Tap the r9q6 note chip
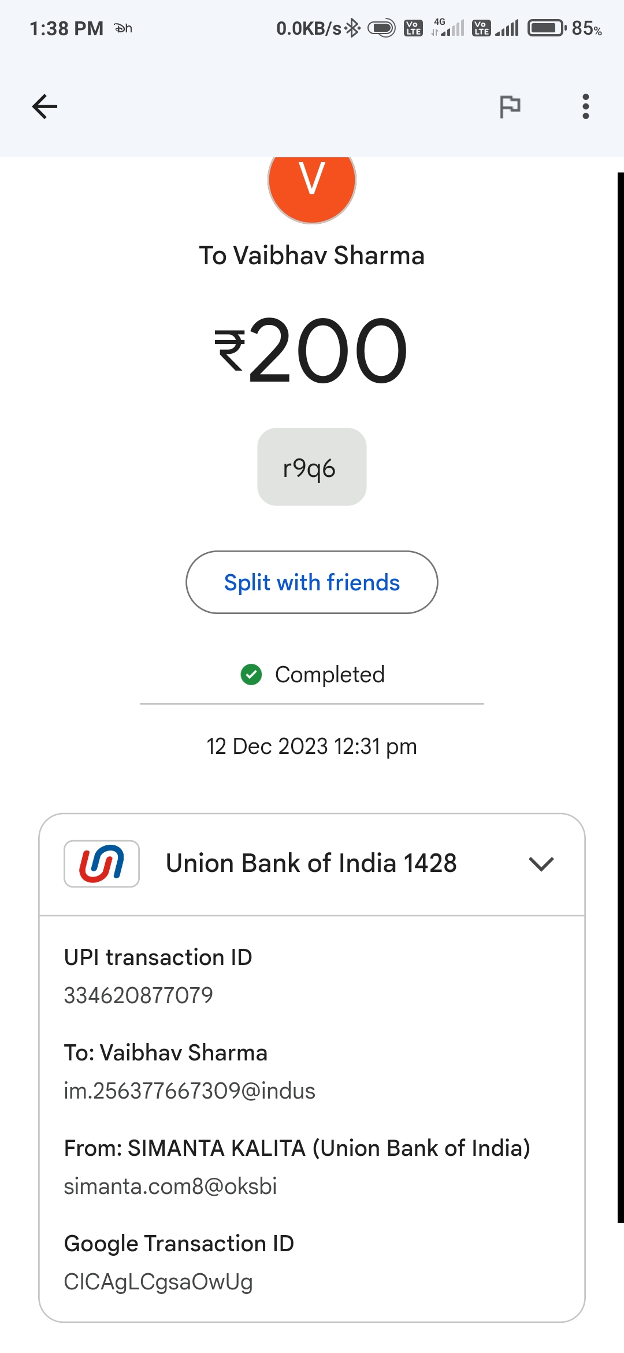The image size is (624, 1353). point(311,467)
